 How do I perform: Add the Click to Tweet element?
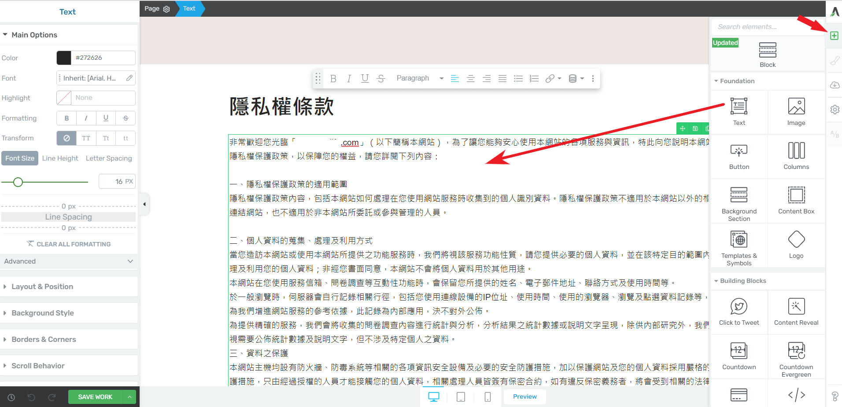pyautogui.click(x=739, y=312)
